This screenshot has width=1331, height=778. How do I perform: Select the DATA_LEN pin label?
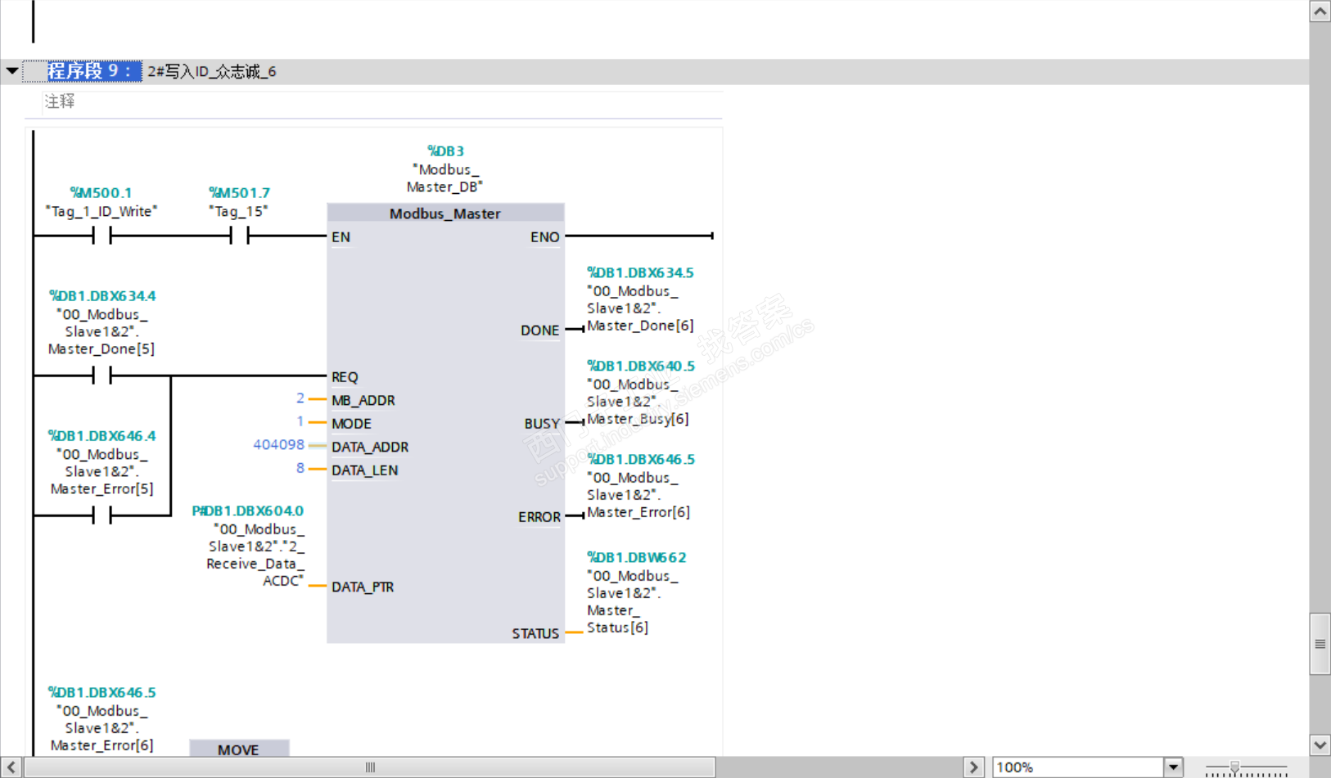365,470
